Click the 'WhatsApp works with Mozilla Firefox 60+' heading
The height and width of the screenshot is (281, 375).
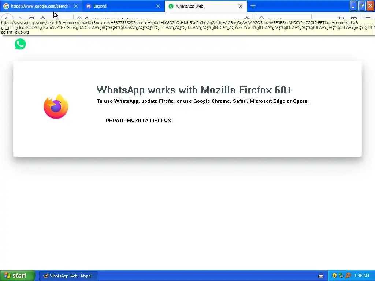point(194,90)
